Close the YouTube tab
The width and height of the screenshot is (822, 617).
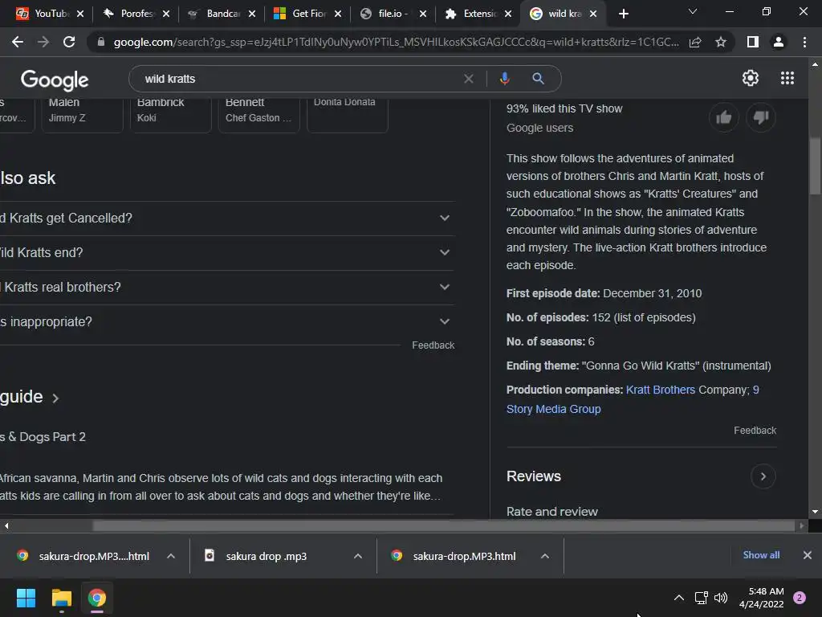tap(80, 14)
